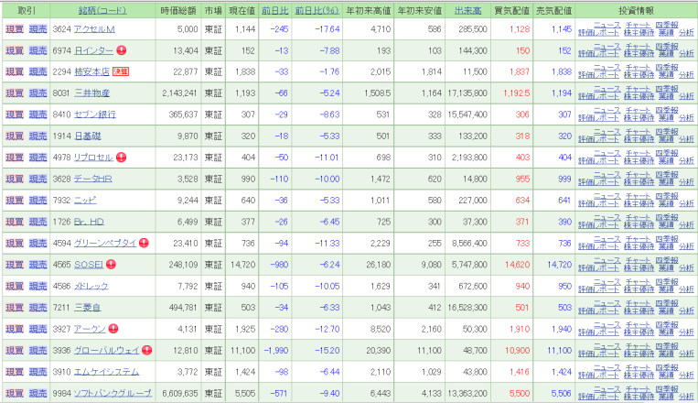Image resolution: width=698 pixels, height=403 pixels.
Task: Click 現買 for 日基礎
Action: pyautogui.click(x=15, y=136)
